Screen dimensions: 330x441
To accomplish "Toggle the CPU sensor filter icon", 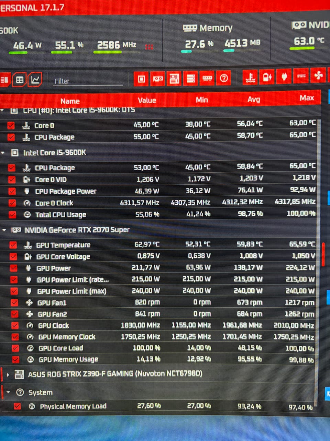I will pos(141,79).
